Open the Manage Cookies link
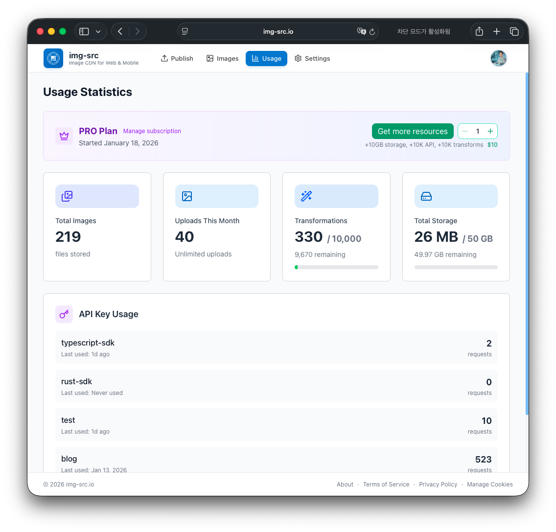 coord(490,485)
